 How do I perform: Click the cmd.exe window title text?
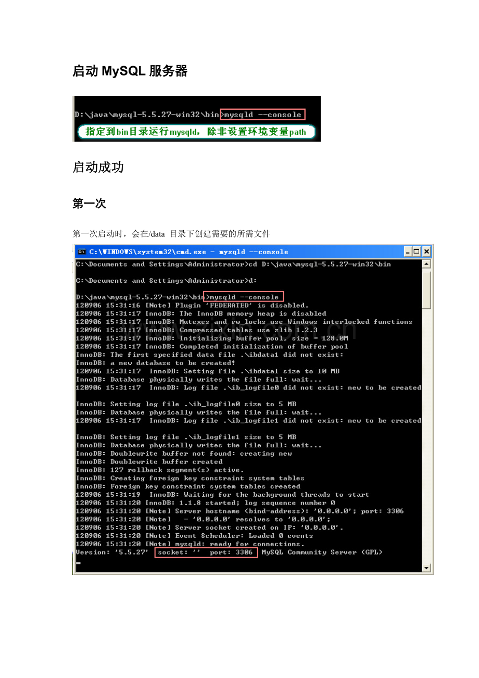[x=188, y=252]
